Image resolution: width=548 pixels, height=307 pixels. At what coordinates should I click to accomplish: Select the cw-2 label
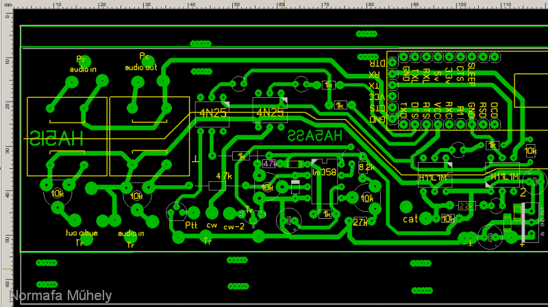234,227
